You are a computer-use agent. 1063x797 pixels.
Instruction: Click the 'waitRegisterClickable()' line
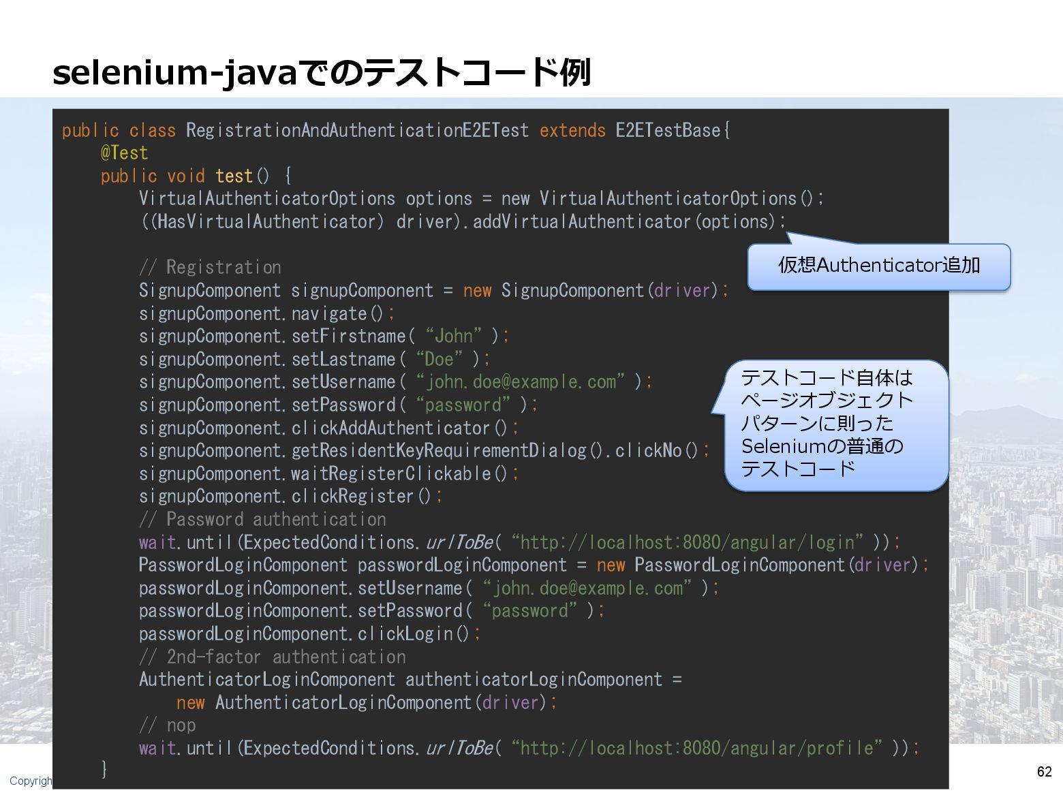[329, 473]
